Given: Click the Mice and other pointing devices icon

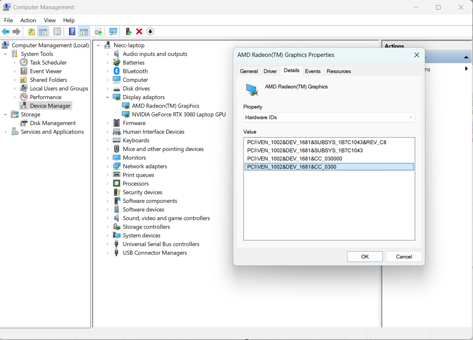Looking at the screenshot, I should (117, 149).
